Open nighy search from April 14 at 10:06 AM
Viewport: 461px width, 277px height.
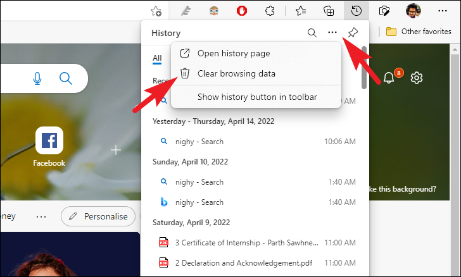tap(255, 142)
